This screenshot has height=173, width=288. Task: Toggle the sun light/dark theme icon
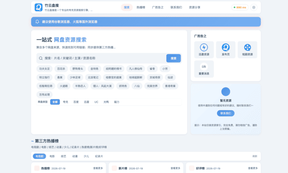[254, 7]
